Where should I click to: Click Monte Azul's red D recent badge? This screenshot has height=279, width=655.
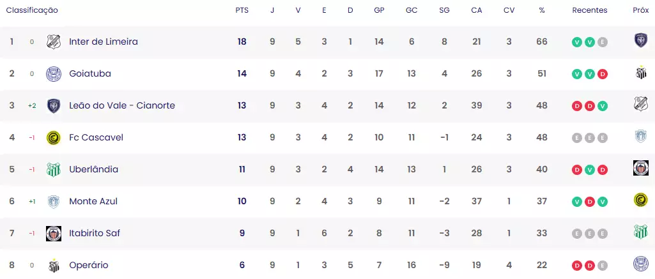tap(589, 202)
